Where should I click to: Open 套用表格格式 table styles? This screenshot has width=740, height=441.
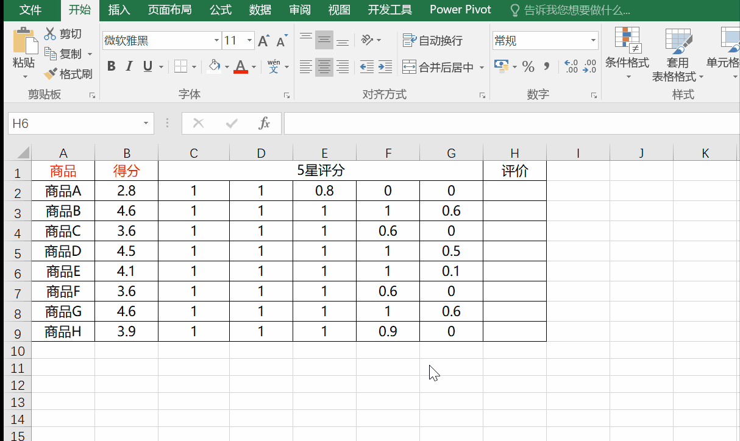[678, 55]
